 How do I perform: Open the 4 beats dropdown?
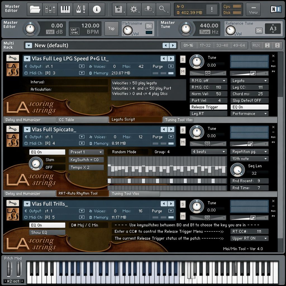pos(209,152)
